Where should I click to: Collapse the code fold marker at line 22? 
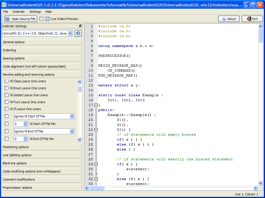pos(96,130)
